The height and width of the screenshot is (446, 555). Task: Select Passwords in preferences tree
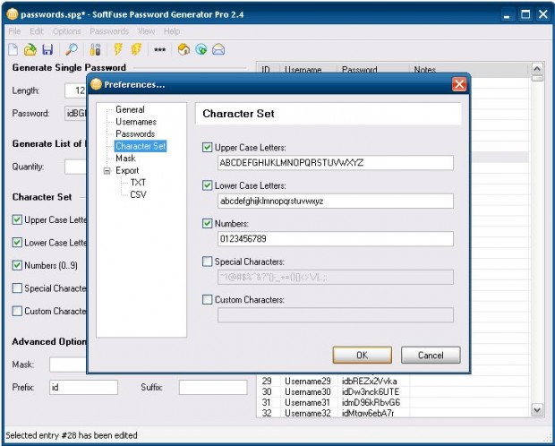pos(135,133)
